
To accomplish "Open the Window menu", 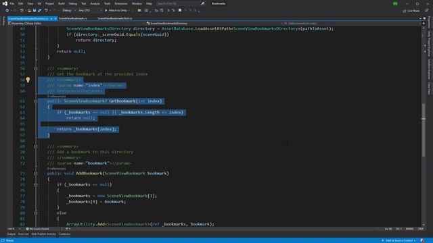I will click(137, 3).
